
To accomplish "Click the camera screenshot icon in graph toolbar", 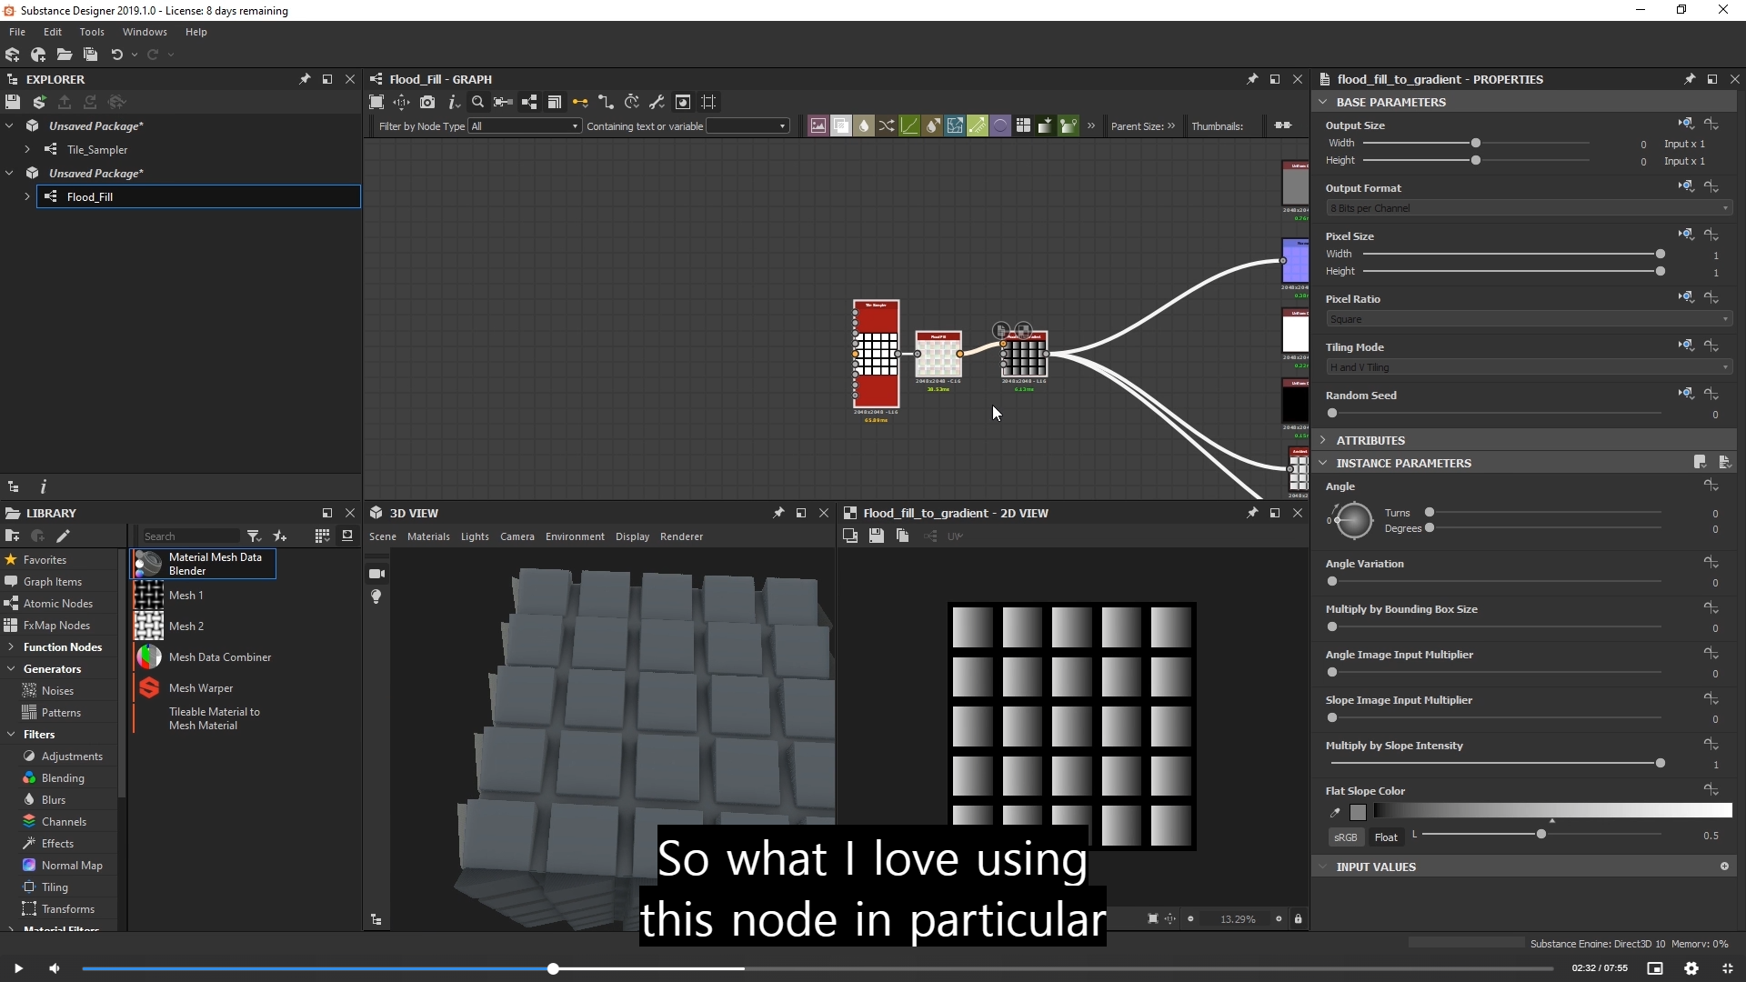I will [x=427, y=102].
